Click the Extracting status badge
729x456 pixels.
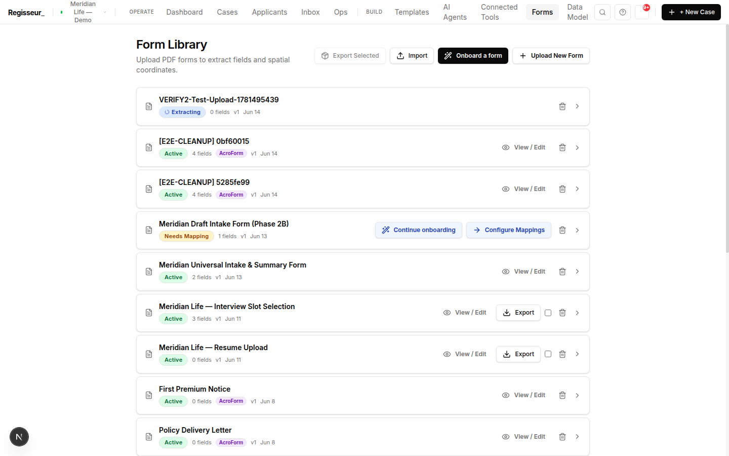182,112
